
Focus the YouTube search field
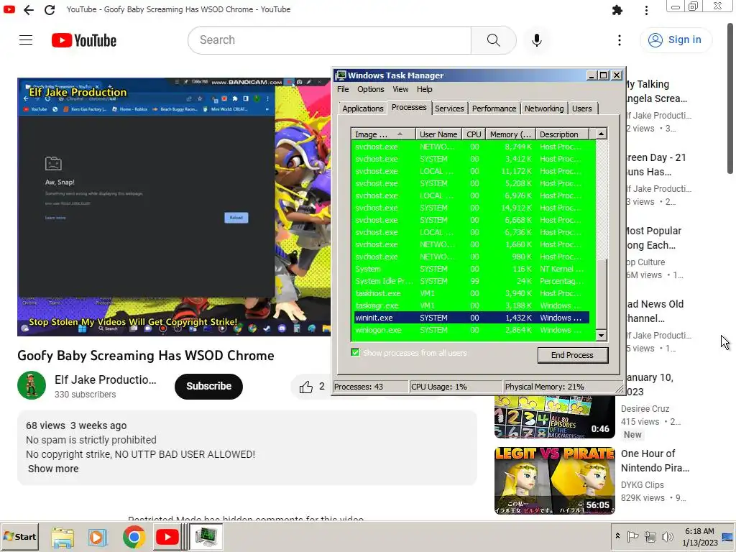[x=329, y=40]
